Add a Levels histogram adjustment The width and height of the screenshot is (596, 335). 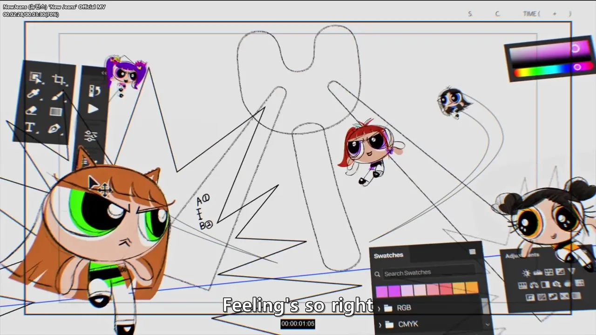538,273
